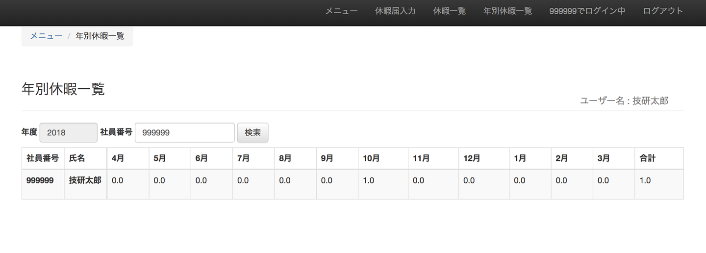Log out using ログアウト

tap(663, 11)
